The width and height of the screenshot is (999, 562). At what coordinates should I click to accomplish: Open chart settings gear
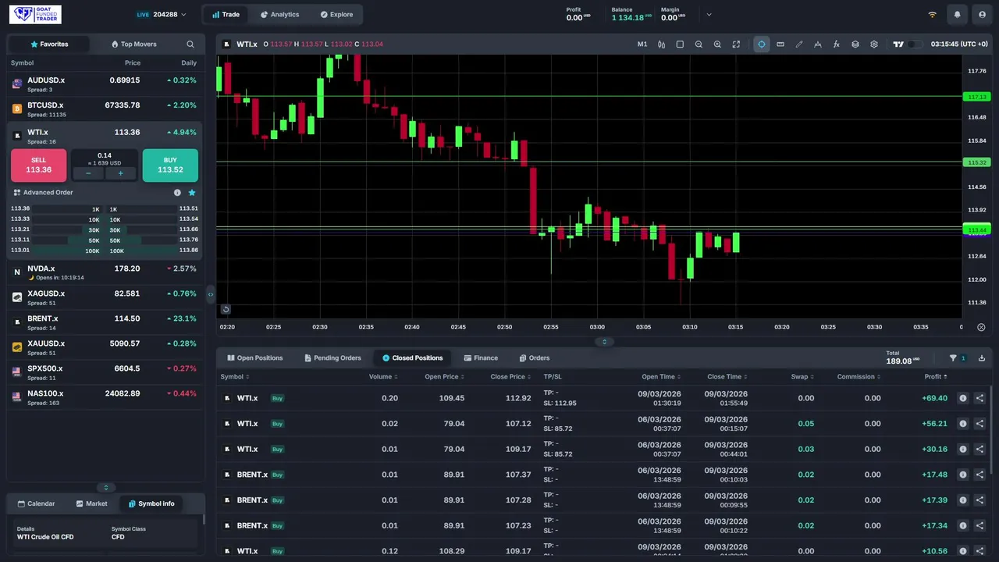tap(874, 44)
